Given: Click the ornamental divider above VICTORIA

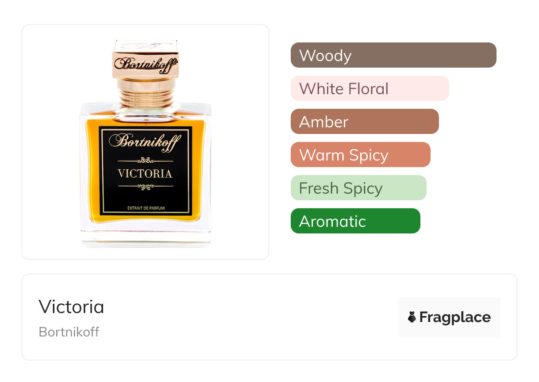Looking at the screenshot, I should click(145, 160).
